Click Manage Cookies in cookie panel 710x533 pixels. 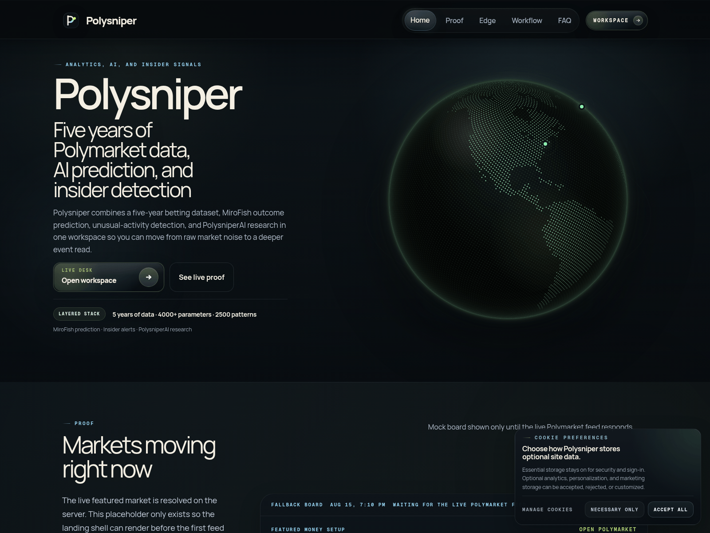coord(547,509)
